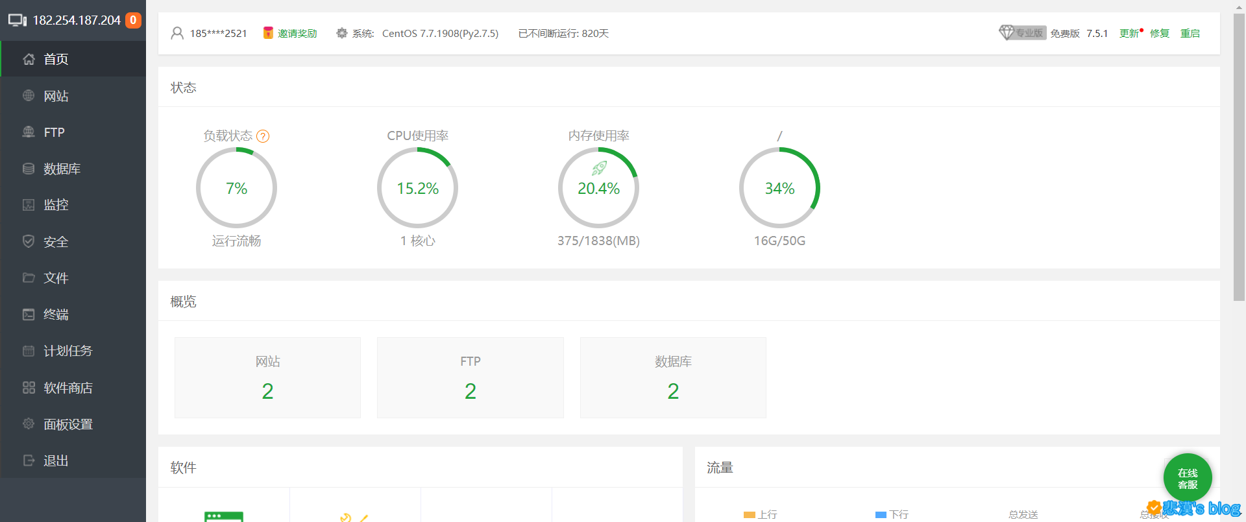Click the question mark beside 负载状态

263,136
